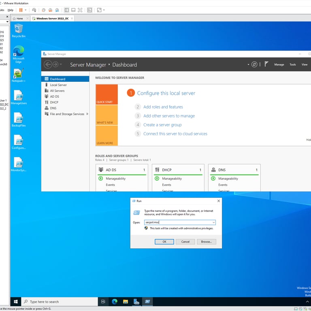
Task: Expand the Run dialog Open dropdown arrow
Action: [214, 222]
